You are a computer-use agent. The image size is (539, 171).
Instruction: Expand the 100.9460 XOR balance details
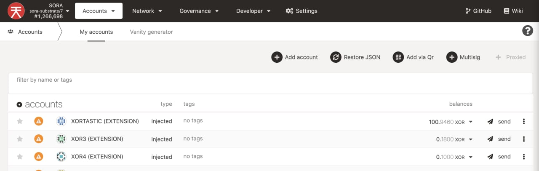tap(471, 122)
